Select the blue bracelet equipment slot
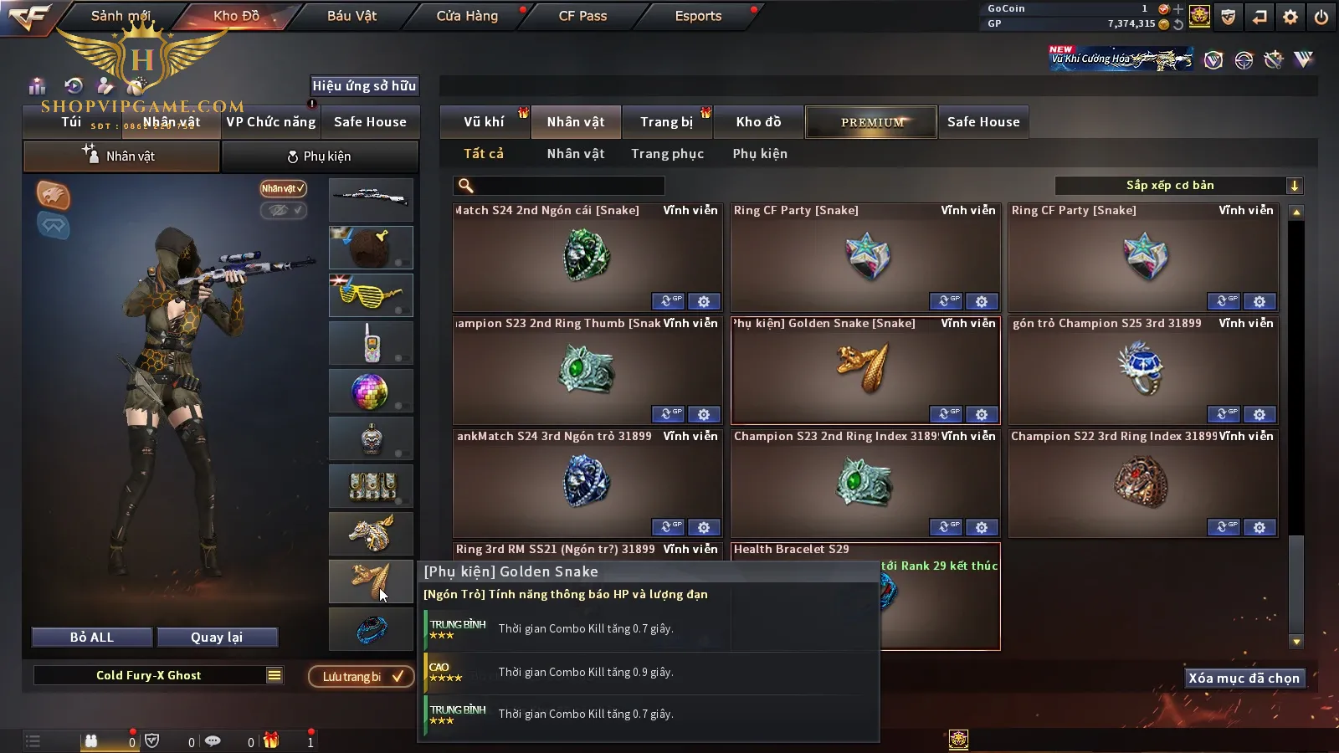 click(x=371, y=629)
